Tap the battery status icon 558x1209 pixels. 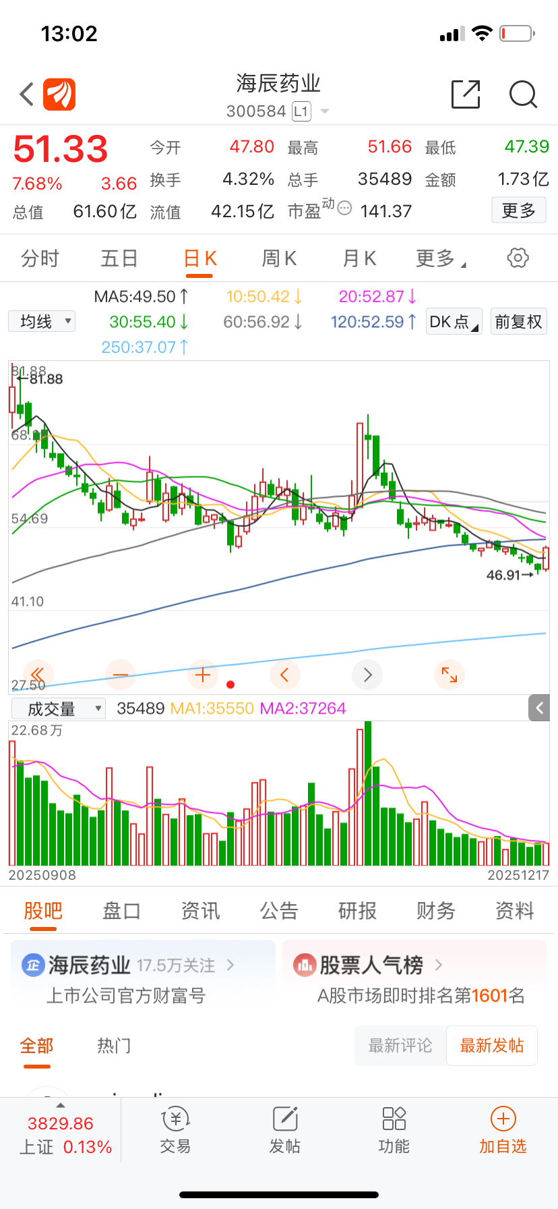(x=518, y=33)
